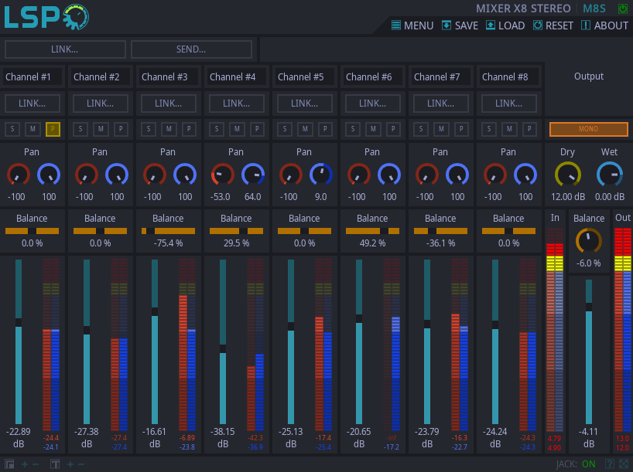Click RESET in the top bar
This screenshot has height=472, width=633.
(x=553, y=25)
